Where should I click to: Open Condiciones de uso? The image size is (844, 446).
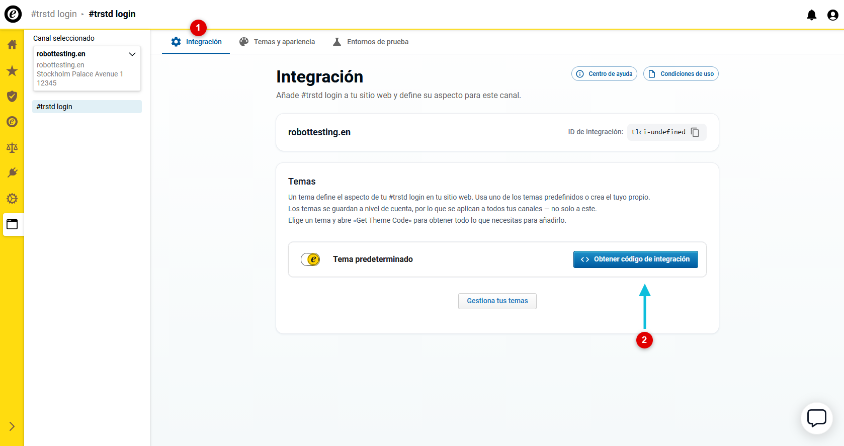[681, 74]
